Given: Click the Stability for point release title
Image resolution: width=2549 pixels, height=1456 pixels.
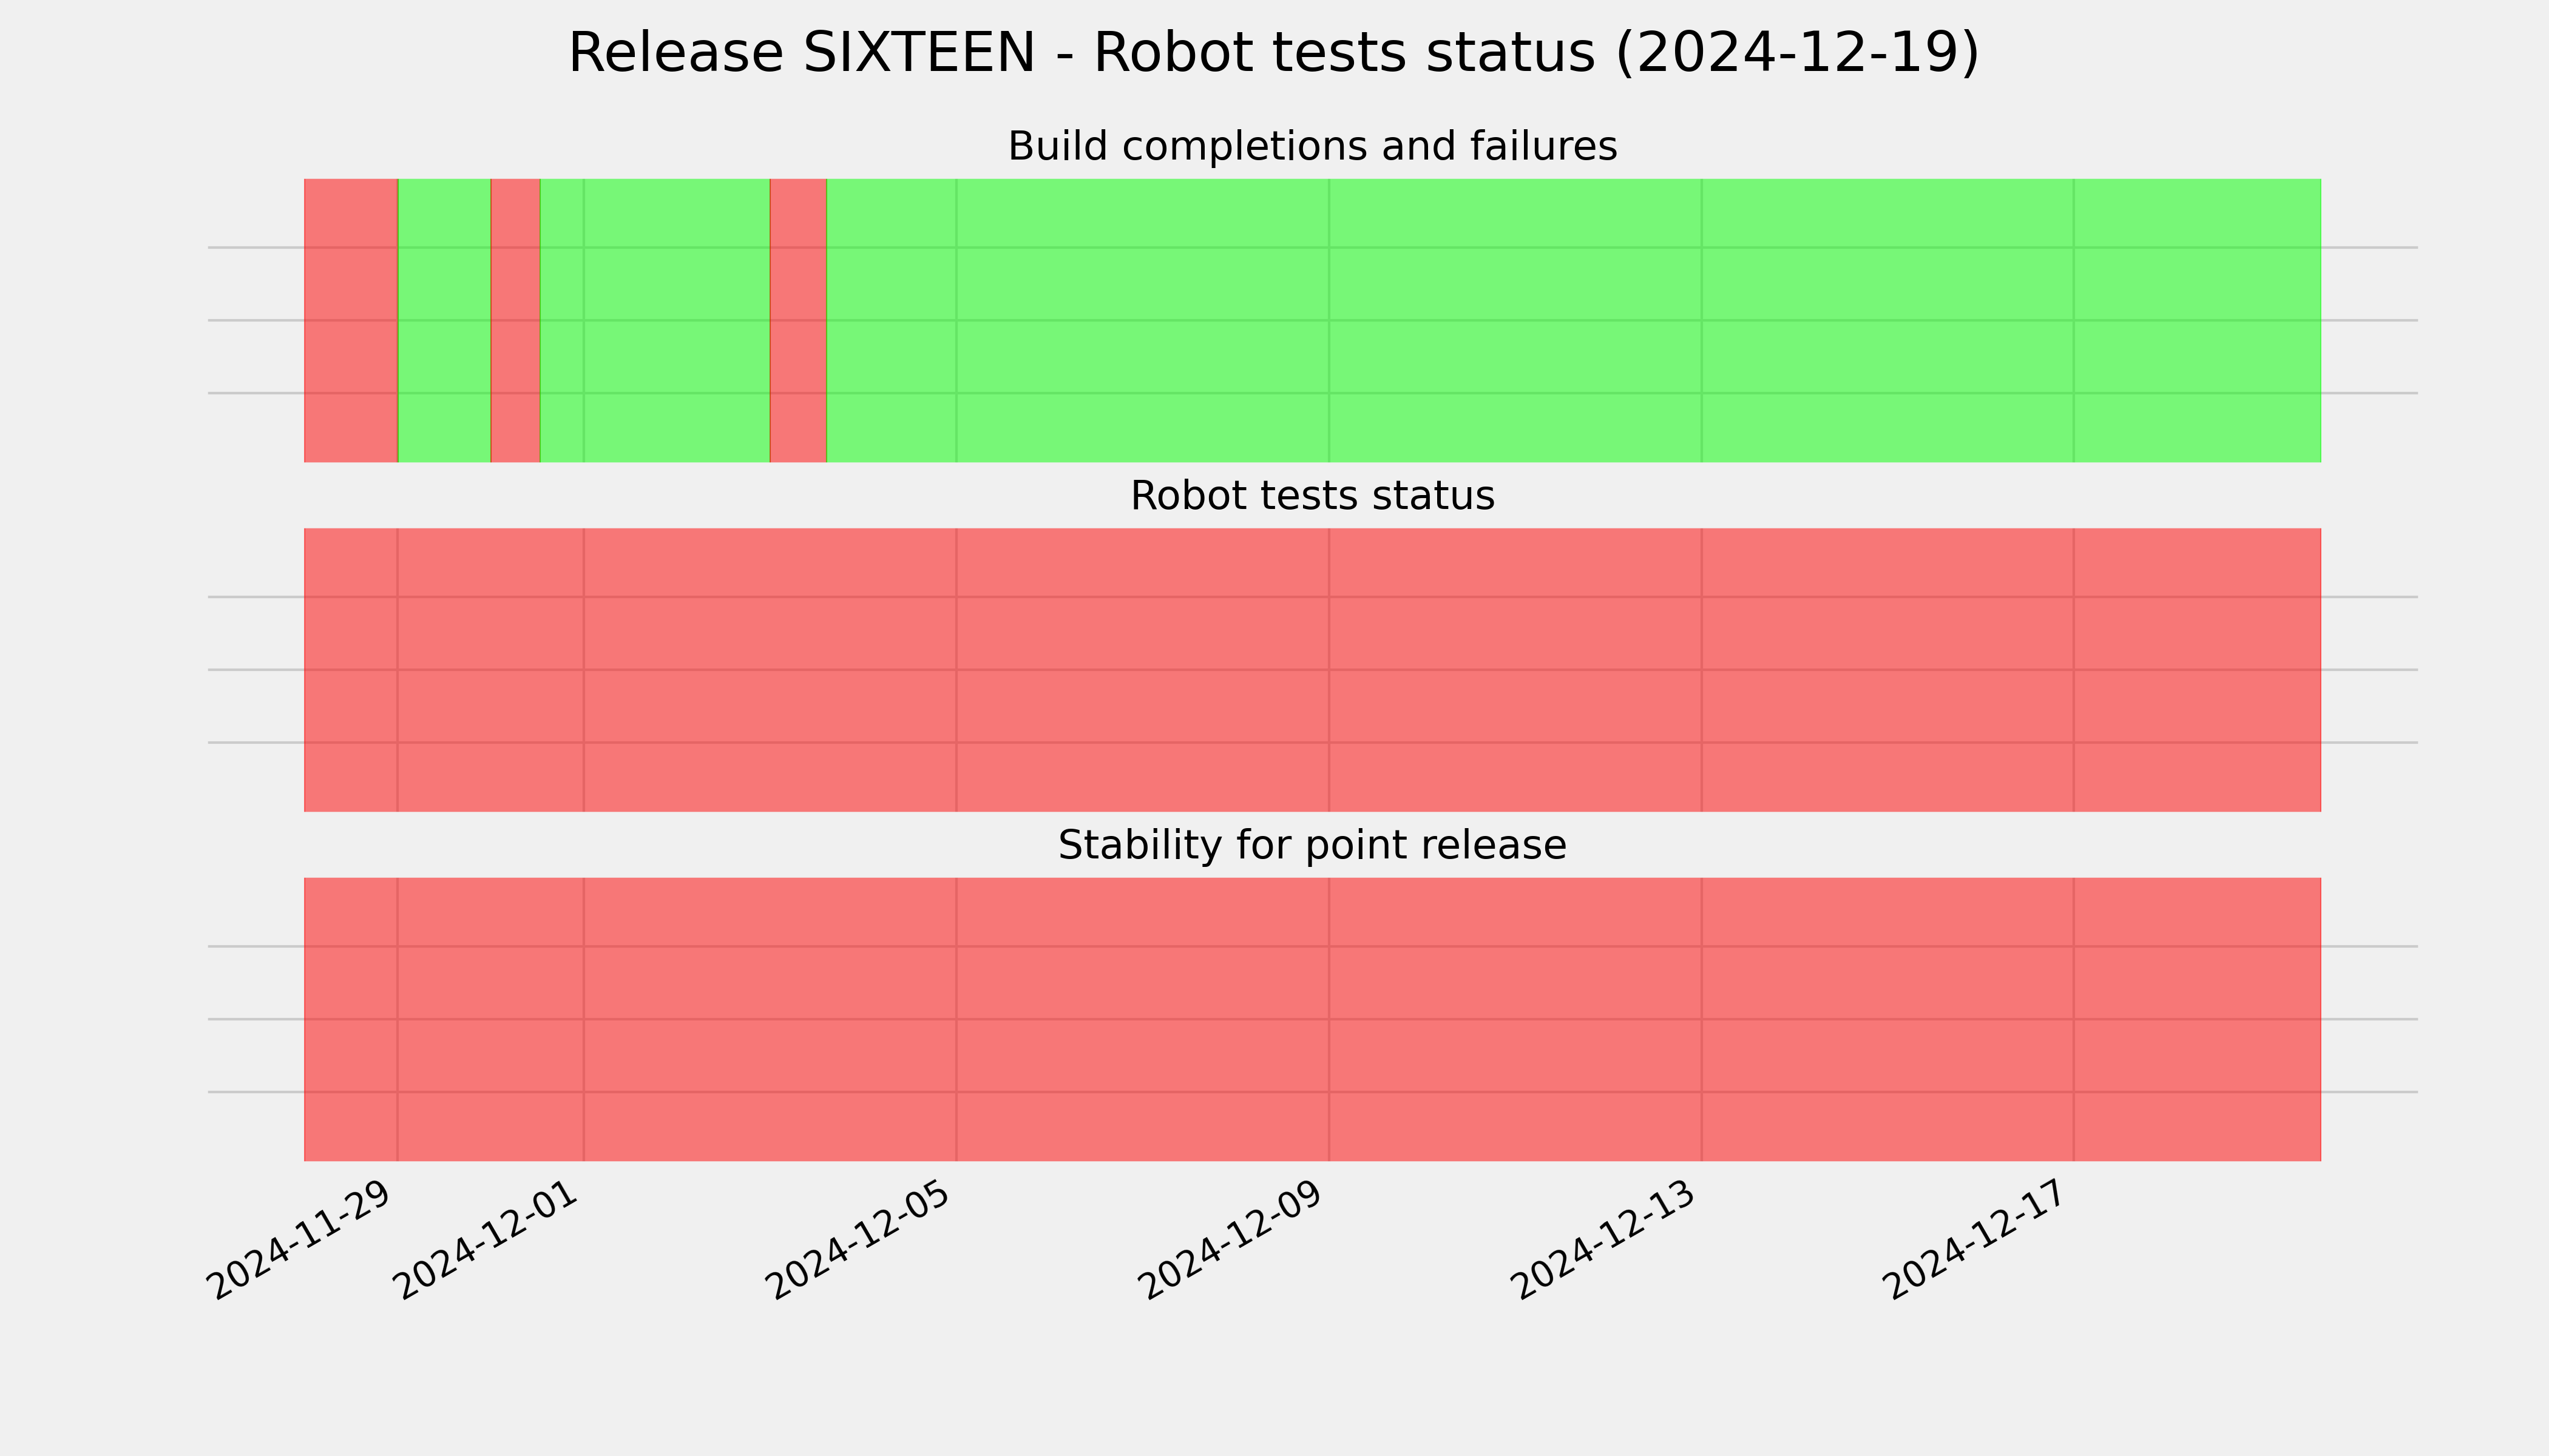Looking at the screenshot, I should (x=1312, y=846).
